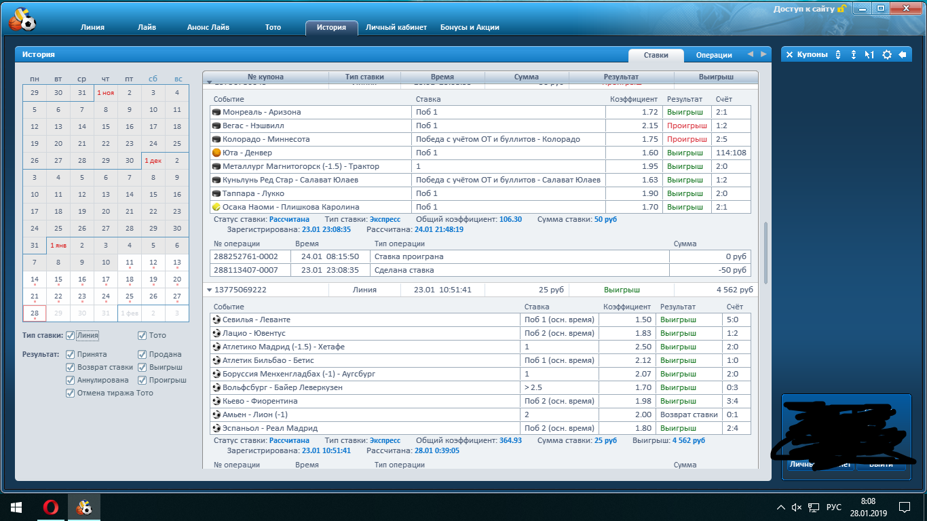Click the gear settings icon in Купоны panel
Screen dimensions: 927x521
coord(886,55)
